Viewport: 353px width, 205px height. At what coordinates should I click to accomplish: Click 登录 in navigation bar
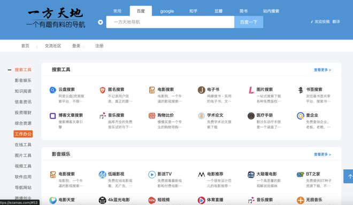tap(76, 46)
